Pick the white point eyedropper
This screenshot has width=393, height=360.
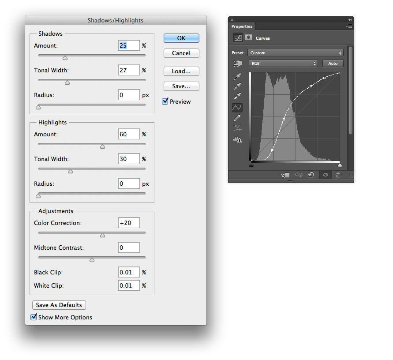237,96
